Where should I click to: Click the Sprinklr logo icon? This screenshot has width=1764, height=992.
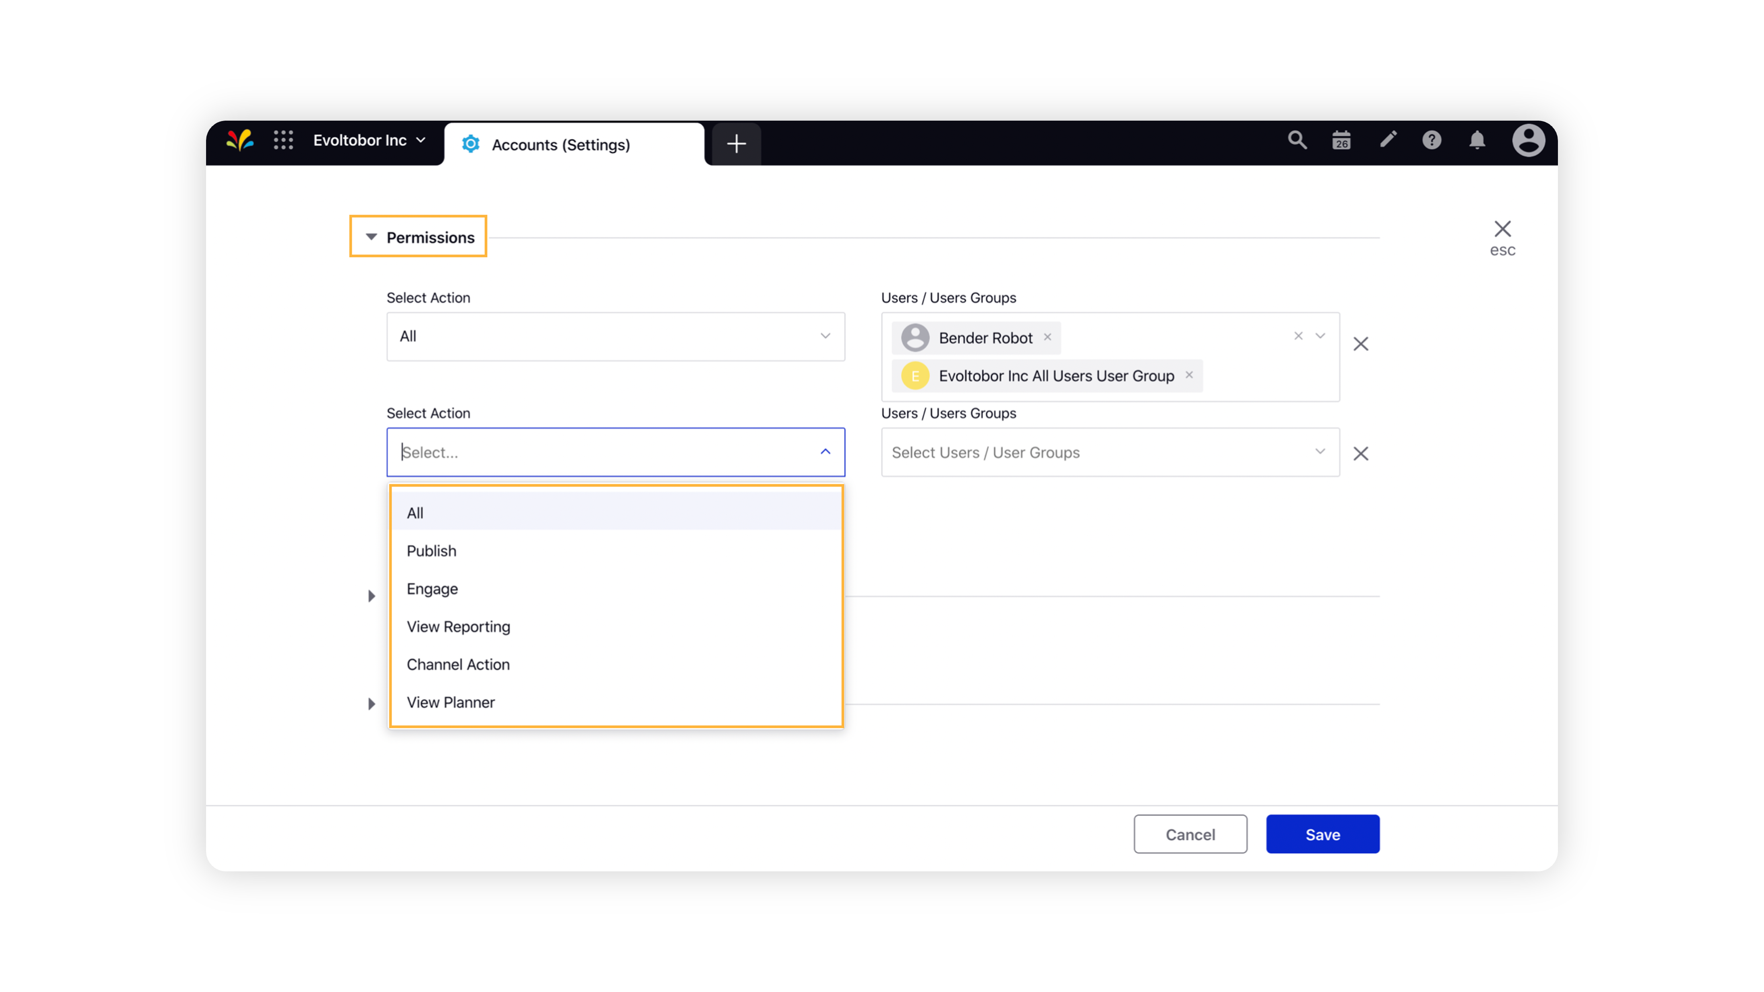click(240, 140)
